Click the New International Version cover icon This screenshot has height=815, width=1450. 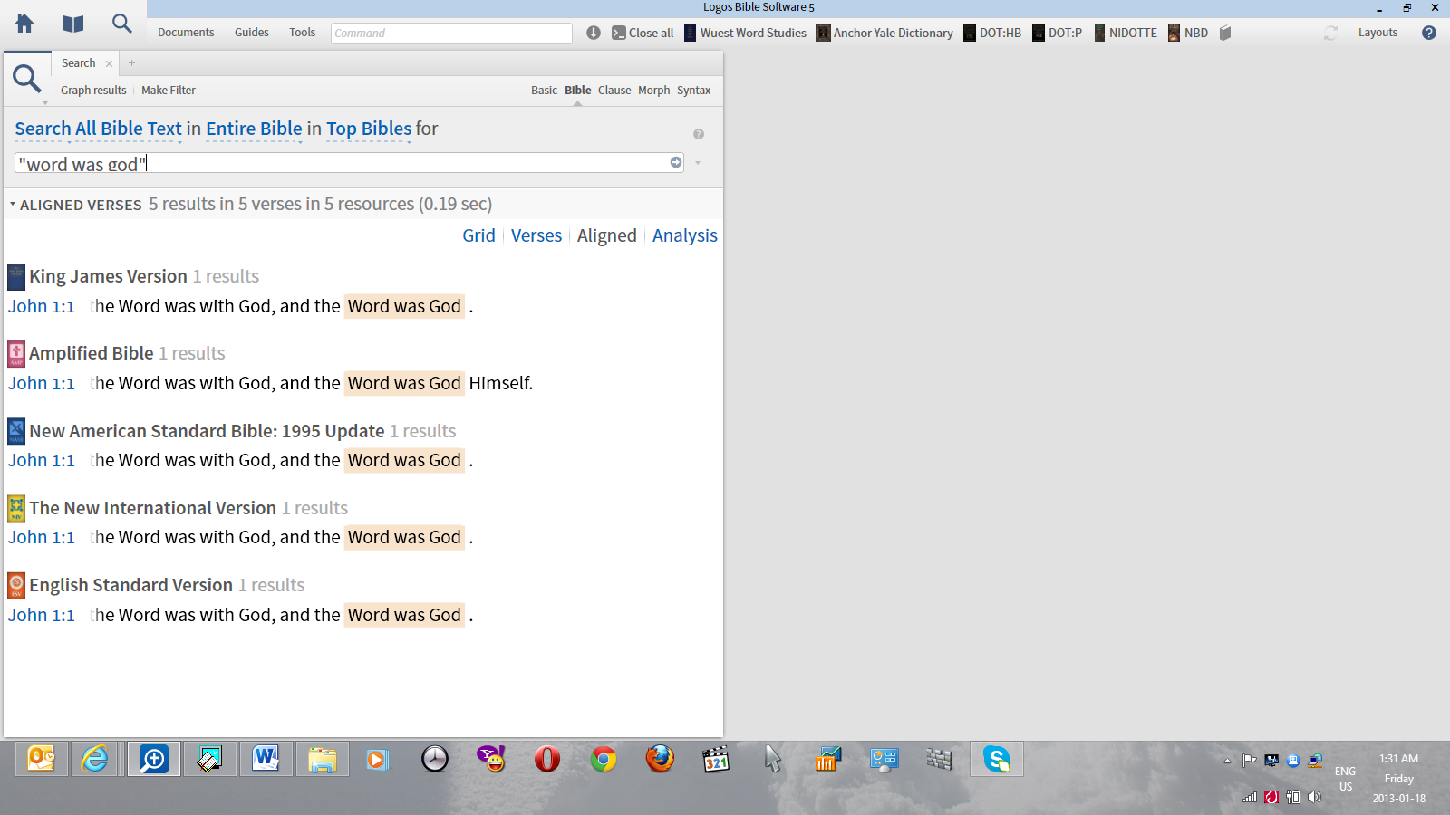16,508
